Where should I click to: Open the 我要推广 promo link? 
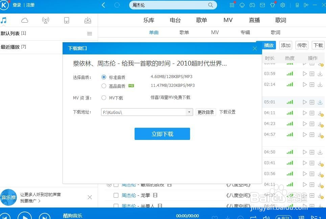click(30, 201)
